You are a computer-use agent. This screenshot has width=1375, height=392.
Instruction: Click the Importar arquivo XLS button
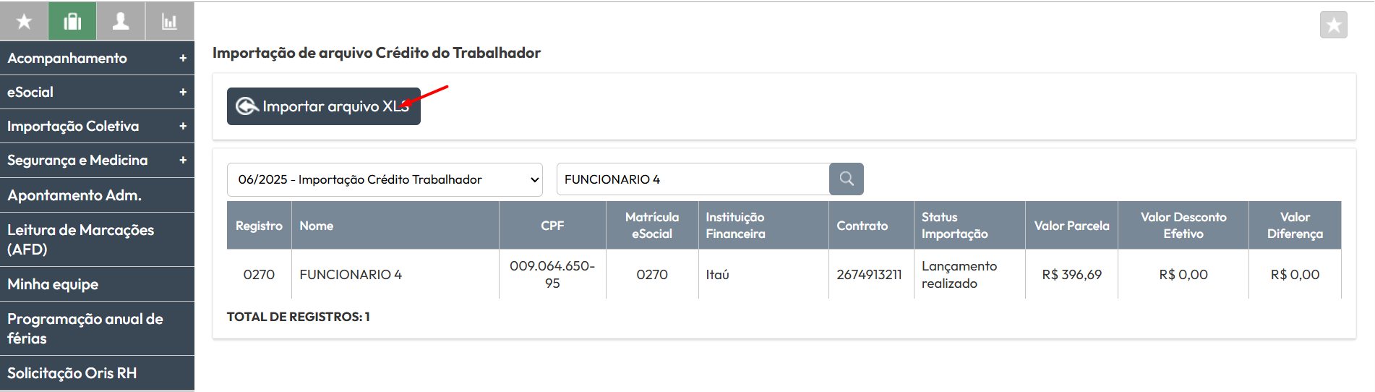[324, 106]
